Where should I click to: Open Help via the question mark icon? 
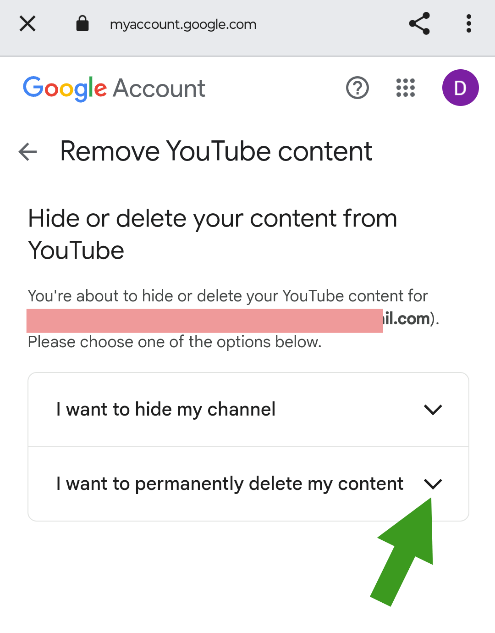click(357, 88)
